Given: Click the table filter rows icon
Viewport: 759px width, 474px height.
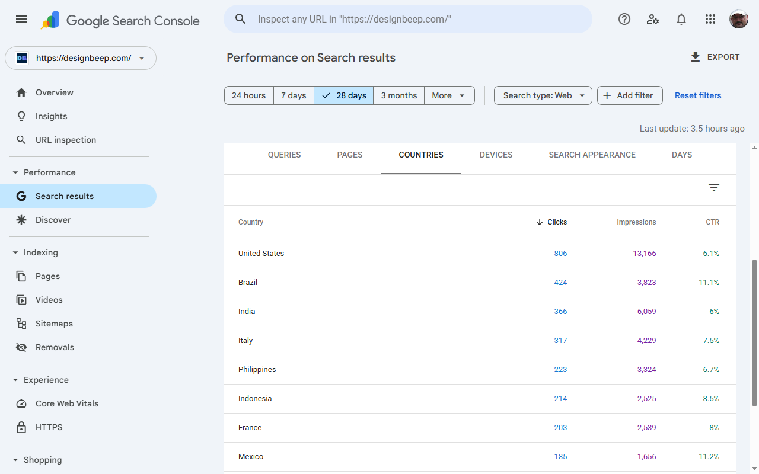Looking at the screenshot, I should (x=714, y=188).
